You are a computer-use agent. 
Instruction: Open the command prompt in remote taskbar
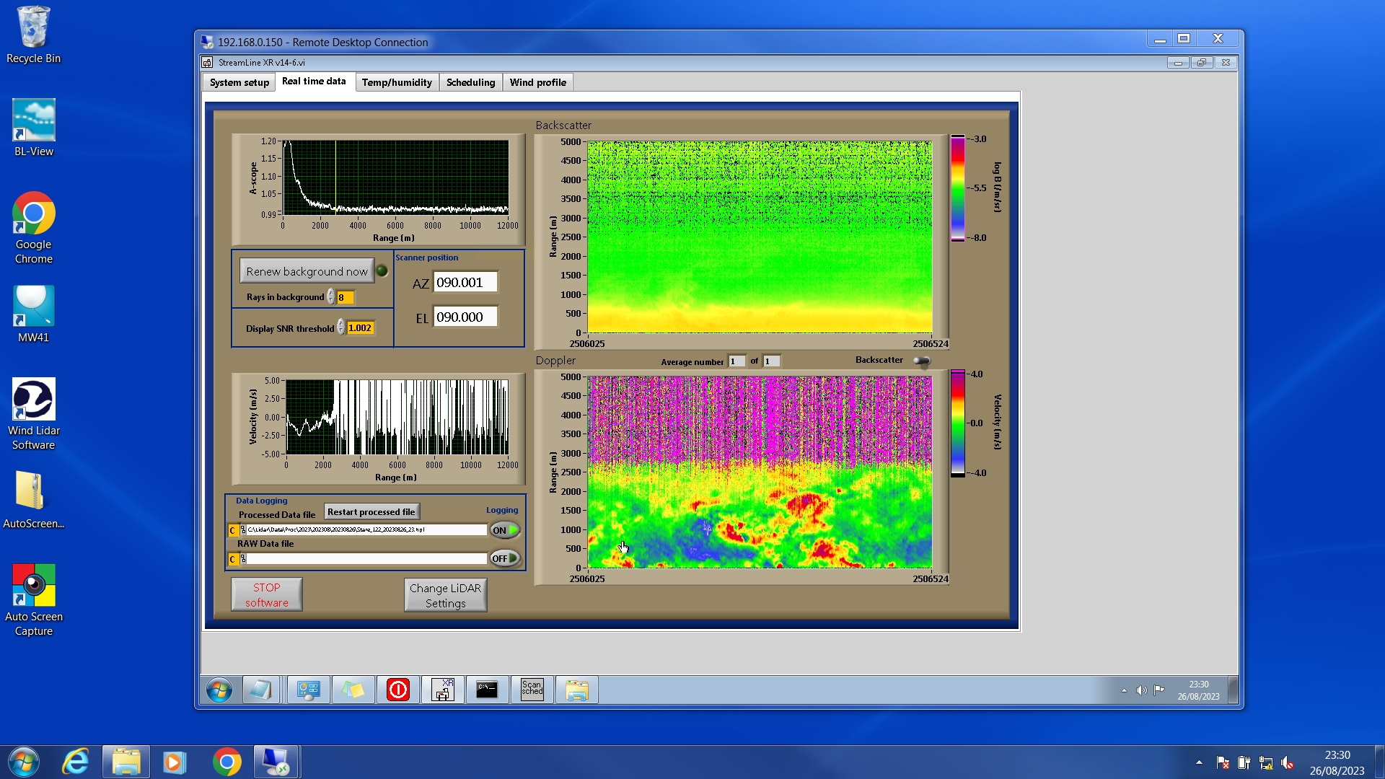pos(487,690)
